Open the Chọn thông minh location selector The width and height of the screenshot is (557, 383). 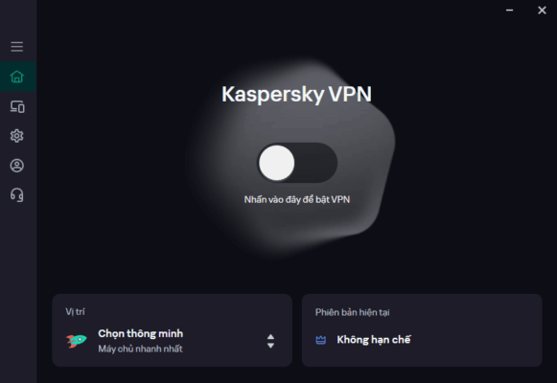(x=173, y=341)
